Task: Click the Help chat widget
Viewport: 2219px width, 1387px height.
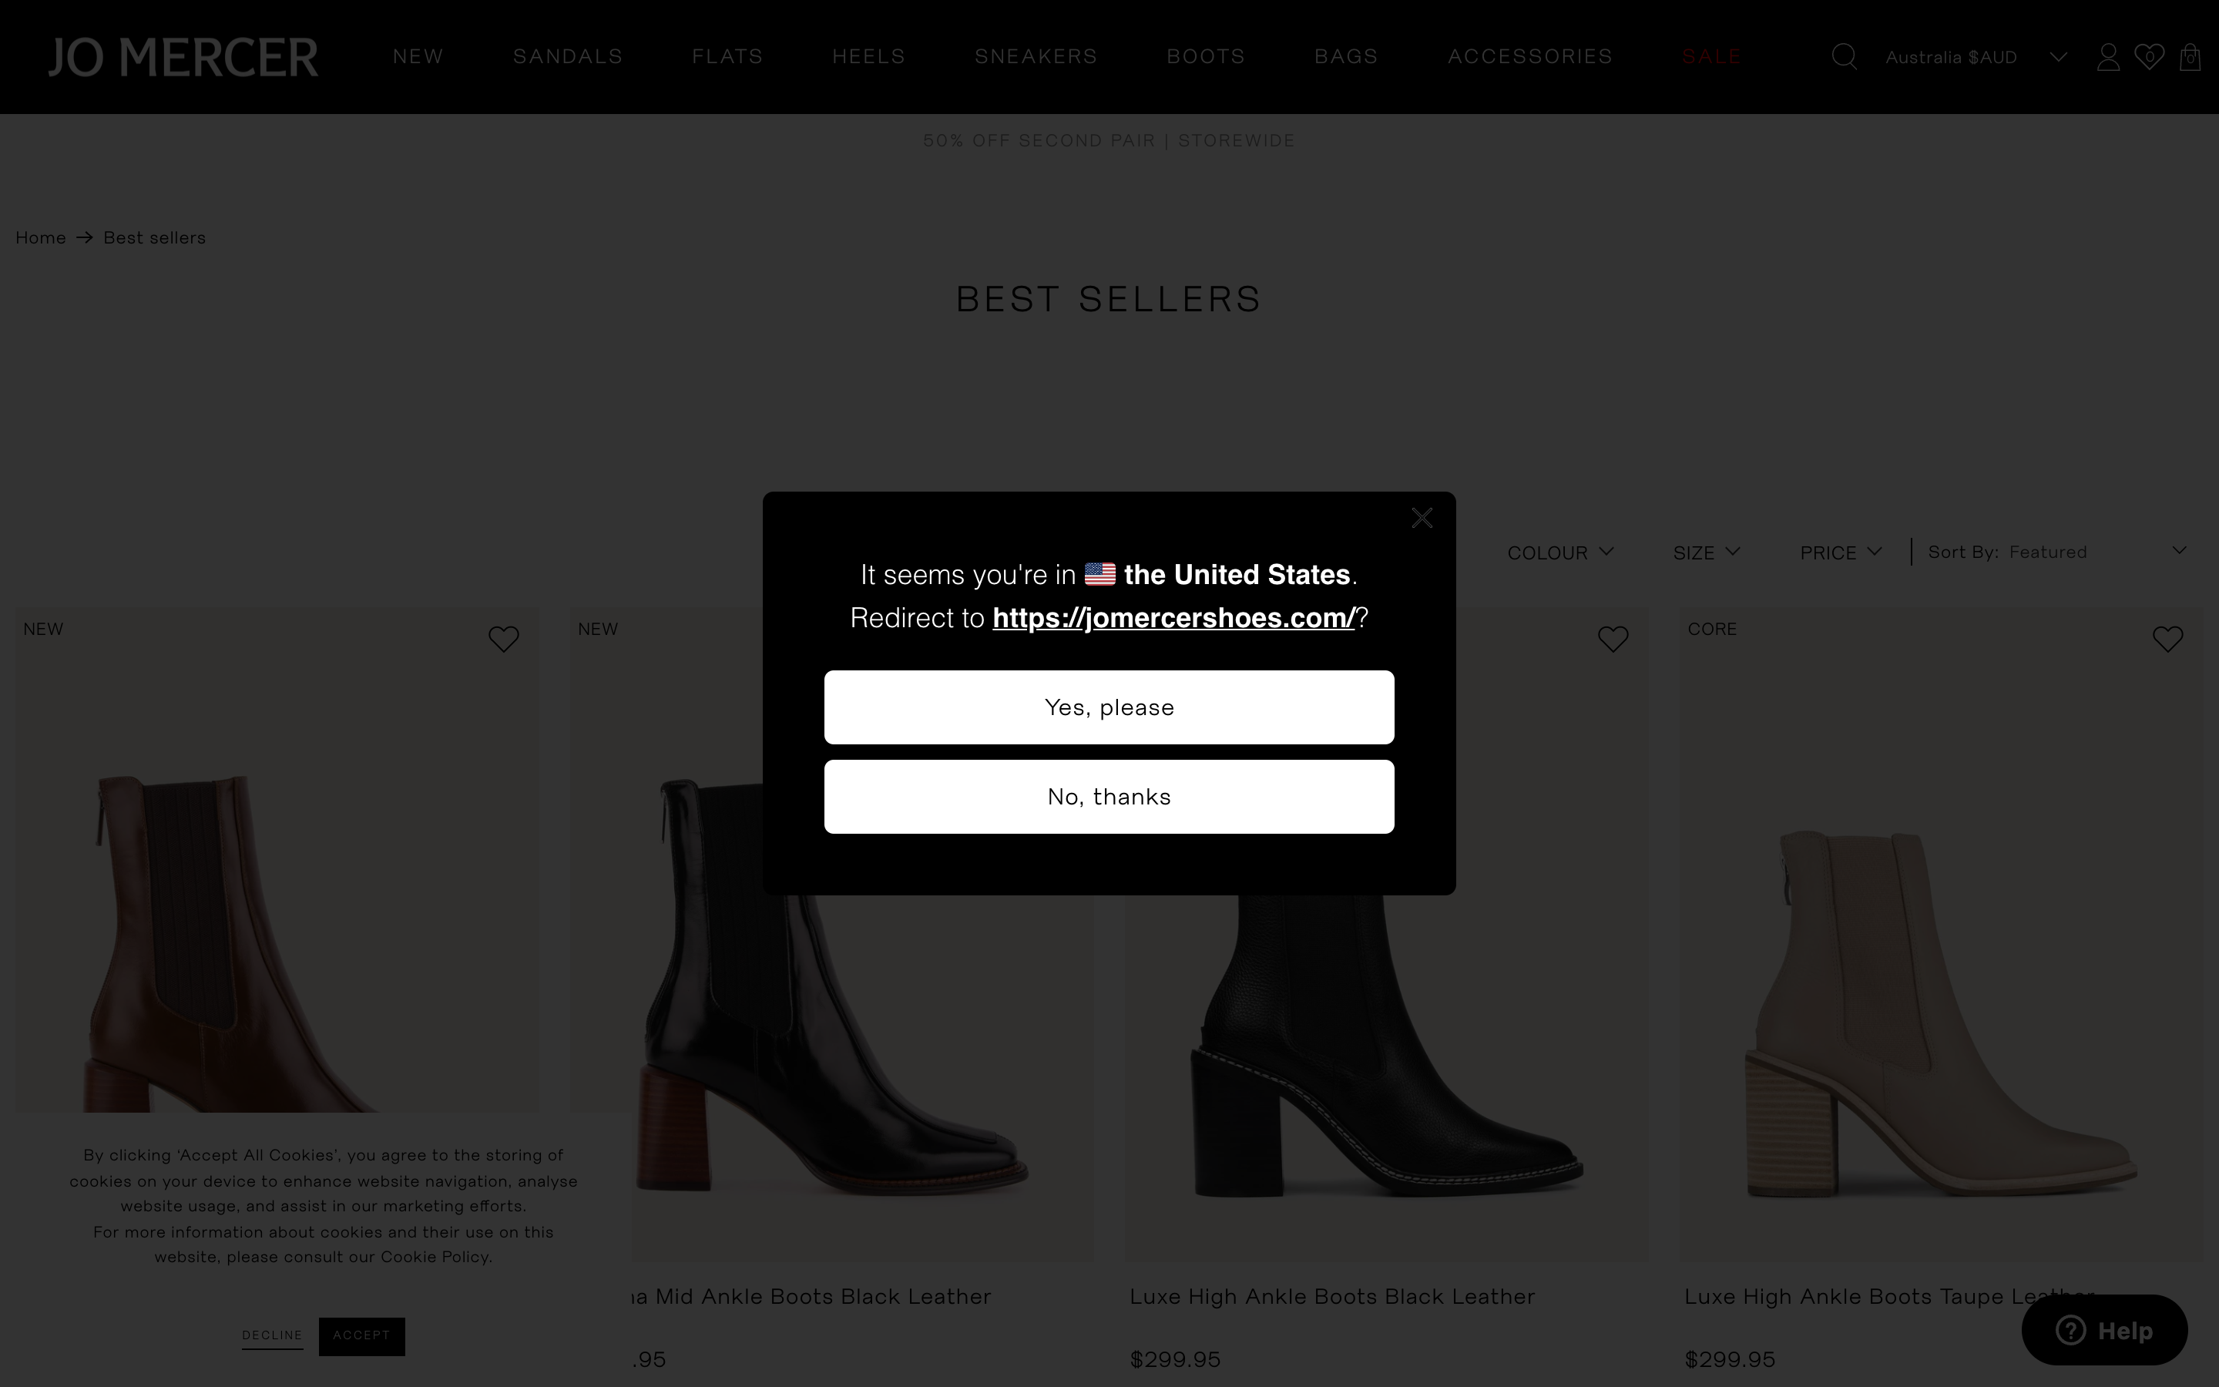Action: tap(2104, 1330)
